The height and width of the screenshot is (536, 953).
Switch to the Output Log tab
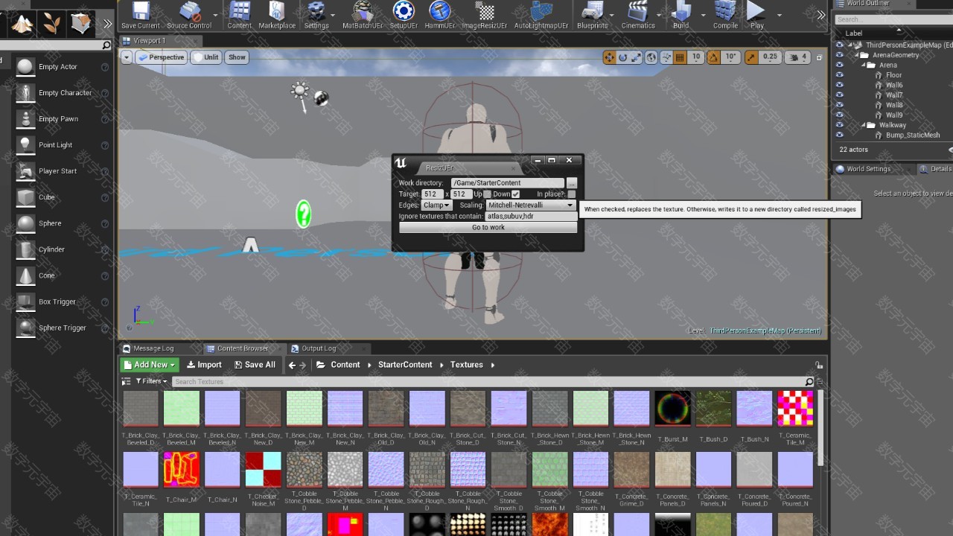(x=319, y=348)
